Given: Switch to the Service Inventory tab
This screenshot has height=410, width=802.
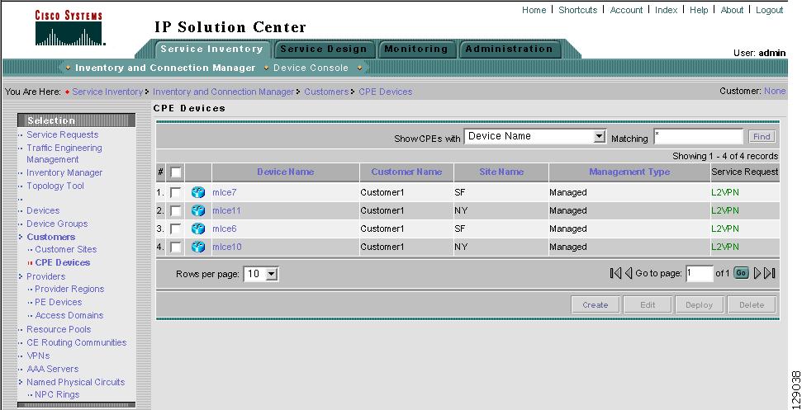Looking at the screenshot, I should [211, 49].
